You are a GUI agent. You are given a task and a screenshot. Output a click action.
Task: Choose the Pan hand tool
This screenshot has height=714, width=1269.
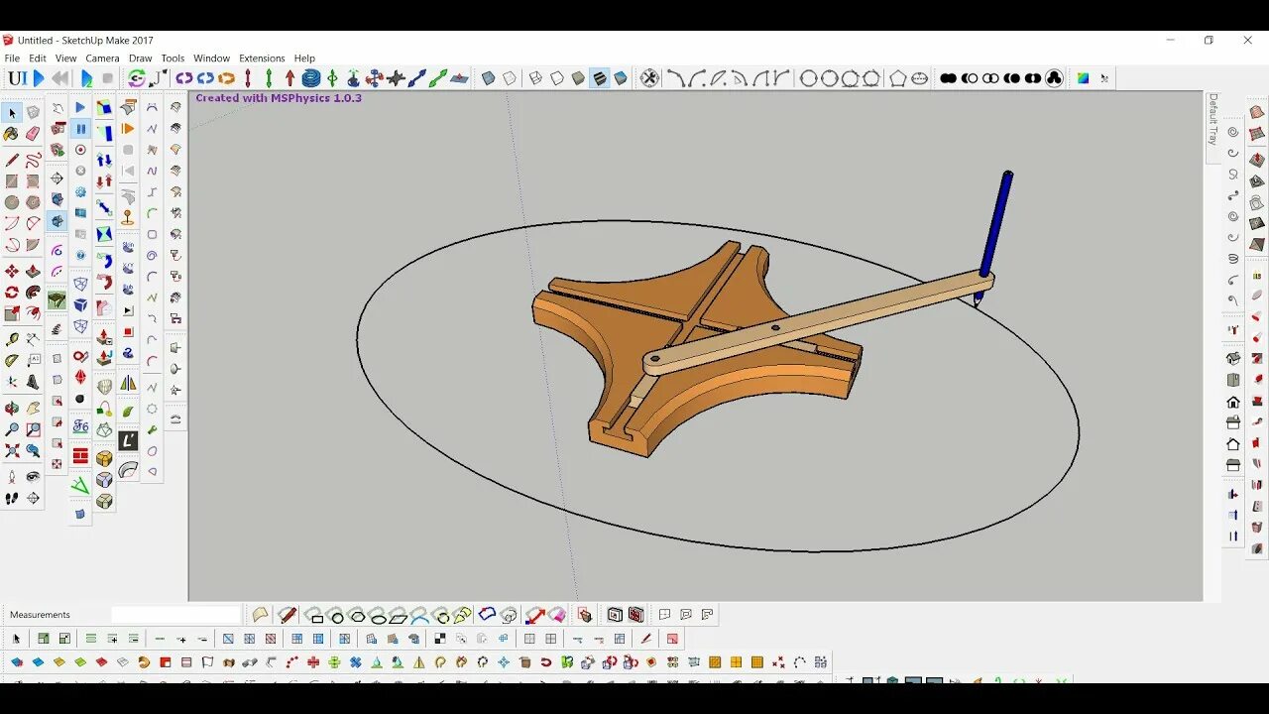pos(33,409)
